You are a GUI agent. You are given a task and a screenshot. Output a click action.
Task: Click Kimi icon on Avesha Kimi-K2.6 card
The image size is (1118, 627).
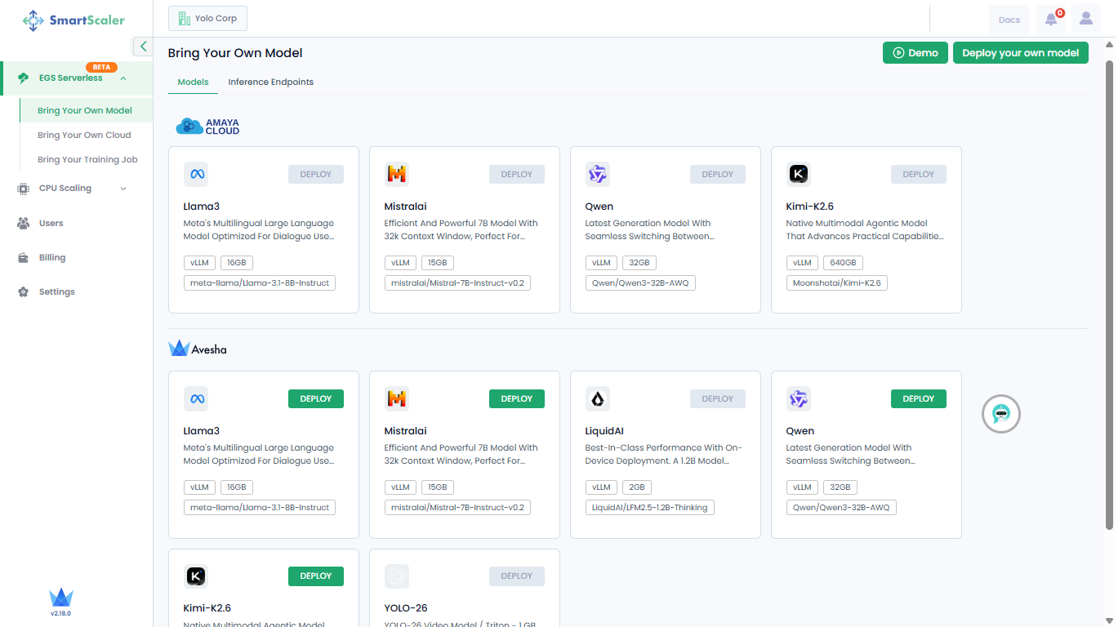coord(196,576)
